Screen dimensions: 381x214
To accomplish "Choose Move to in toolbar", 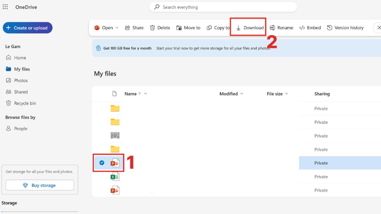I will click(x=188, y=28).
